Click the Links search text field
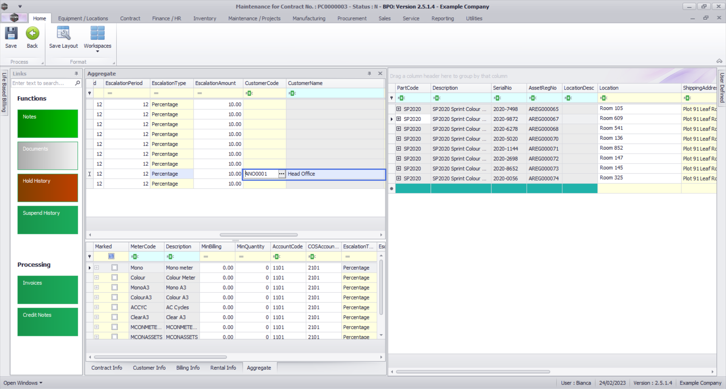726x389 pixels. [42, 83]
